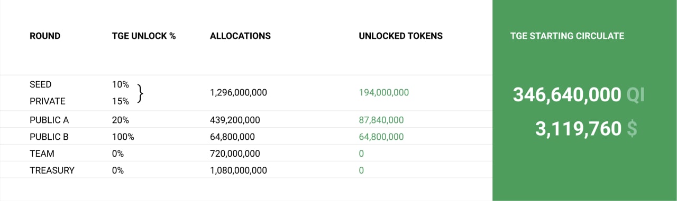This screenshot has width=677, height=201.
Task: Click the 1,296,000,000 allocation value
Action: (x=239, y=93)
